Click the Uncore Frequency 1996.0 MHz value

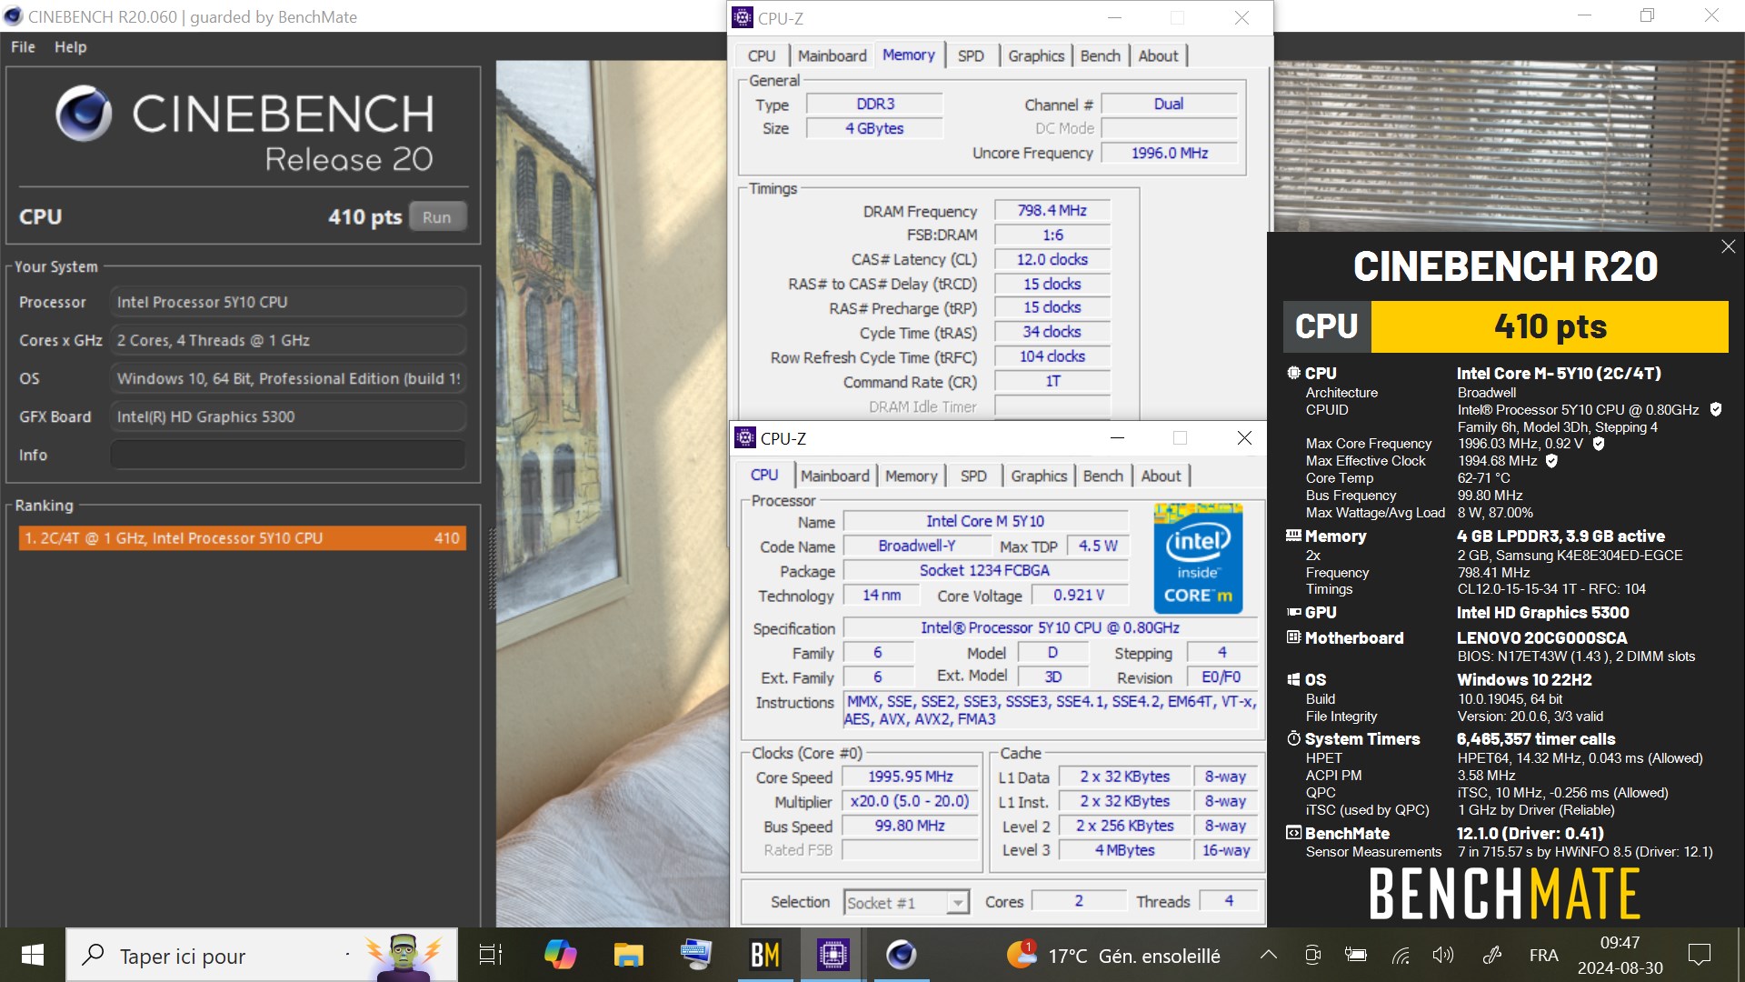click(x=1169, y=154)
